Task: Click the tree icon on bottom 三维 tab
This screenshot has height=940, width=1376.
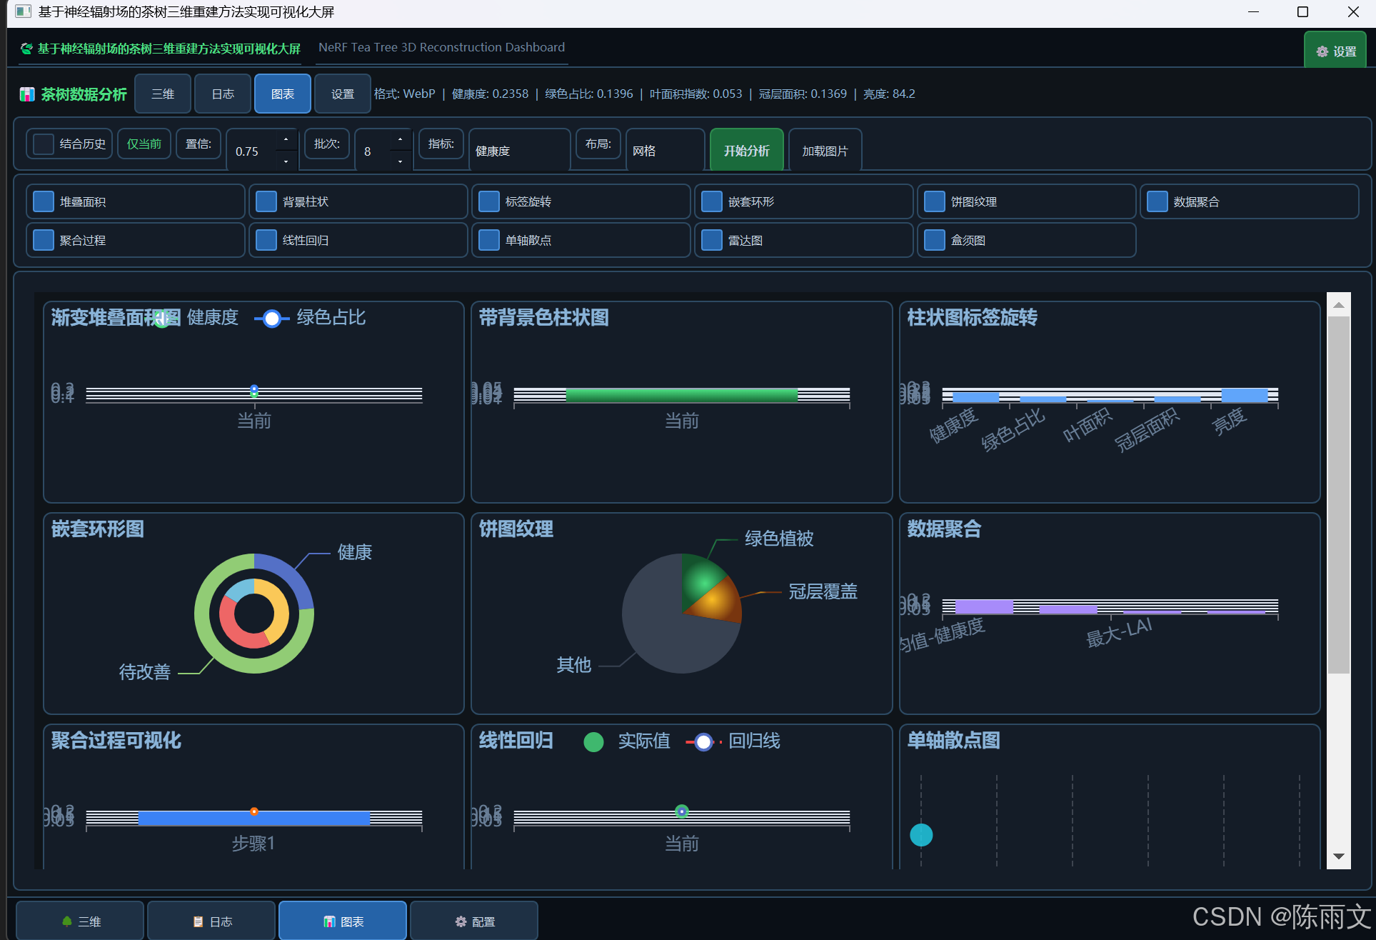Action: 67,921
